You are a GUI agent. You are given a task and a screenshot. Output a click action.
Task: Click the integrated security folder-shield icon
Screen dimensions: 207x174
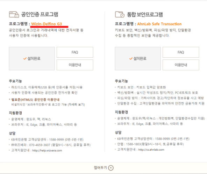120,14
